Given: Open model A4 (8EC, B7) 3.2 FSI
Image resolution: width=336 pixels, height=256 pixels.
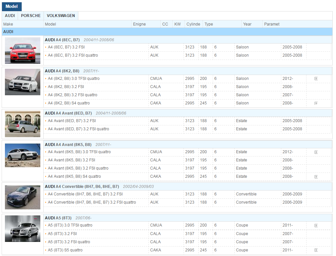Looking at the screenshot, I should [x=66, y=47].
